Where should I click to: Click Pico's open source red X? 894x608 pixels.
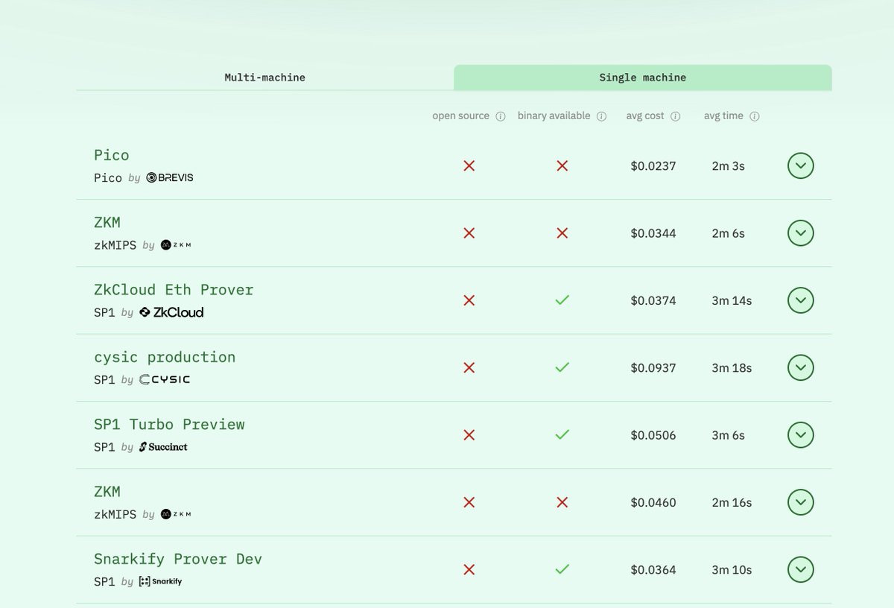(x=469, y=165)
